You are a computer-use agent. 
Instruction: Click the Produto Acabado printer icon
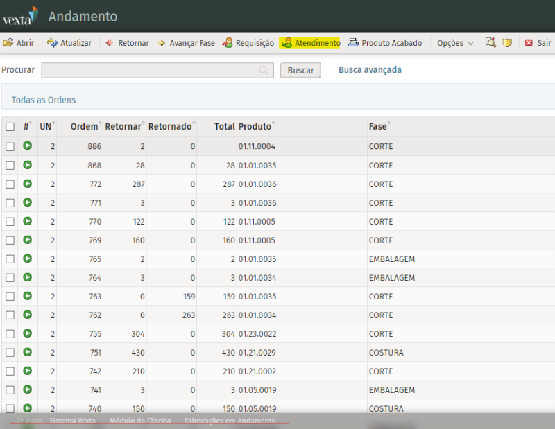(x=353, y=43)
